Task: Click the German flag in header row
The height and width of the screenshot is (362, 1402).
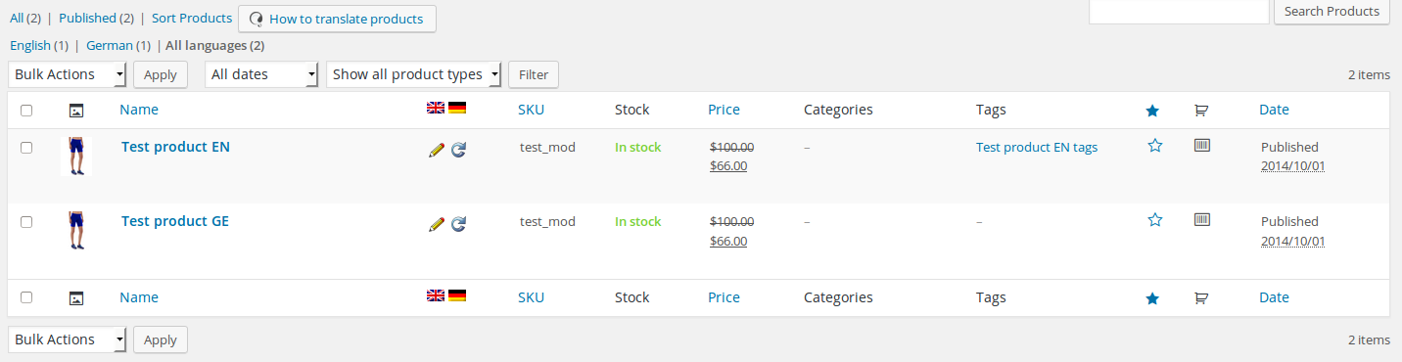Action: [x=457, y=108]
